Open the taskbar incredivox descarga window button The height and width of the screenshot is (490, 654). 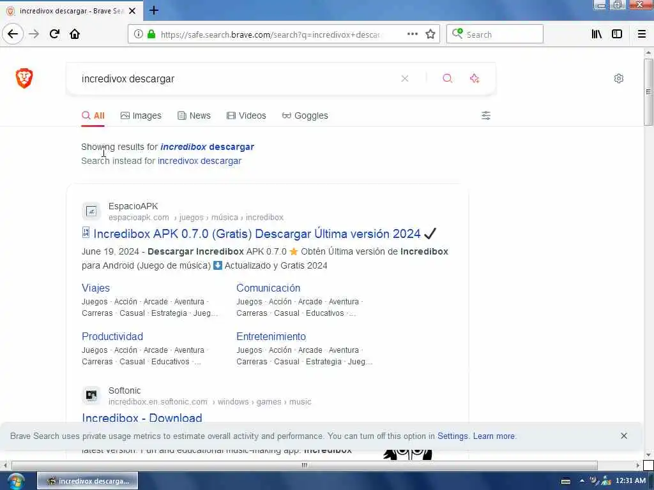[x=87, y=481]
